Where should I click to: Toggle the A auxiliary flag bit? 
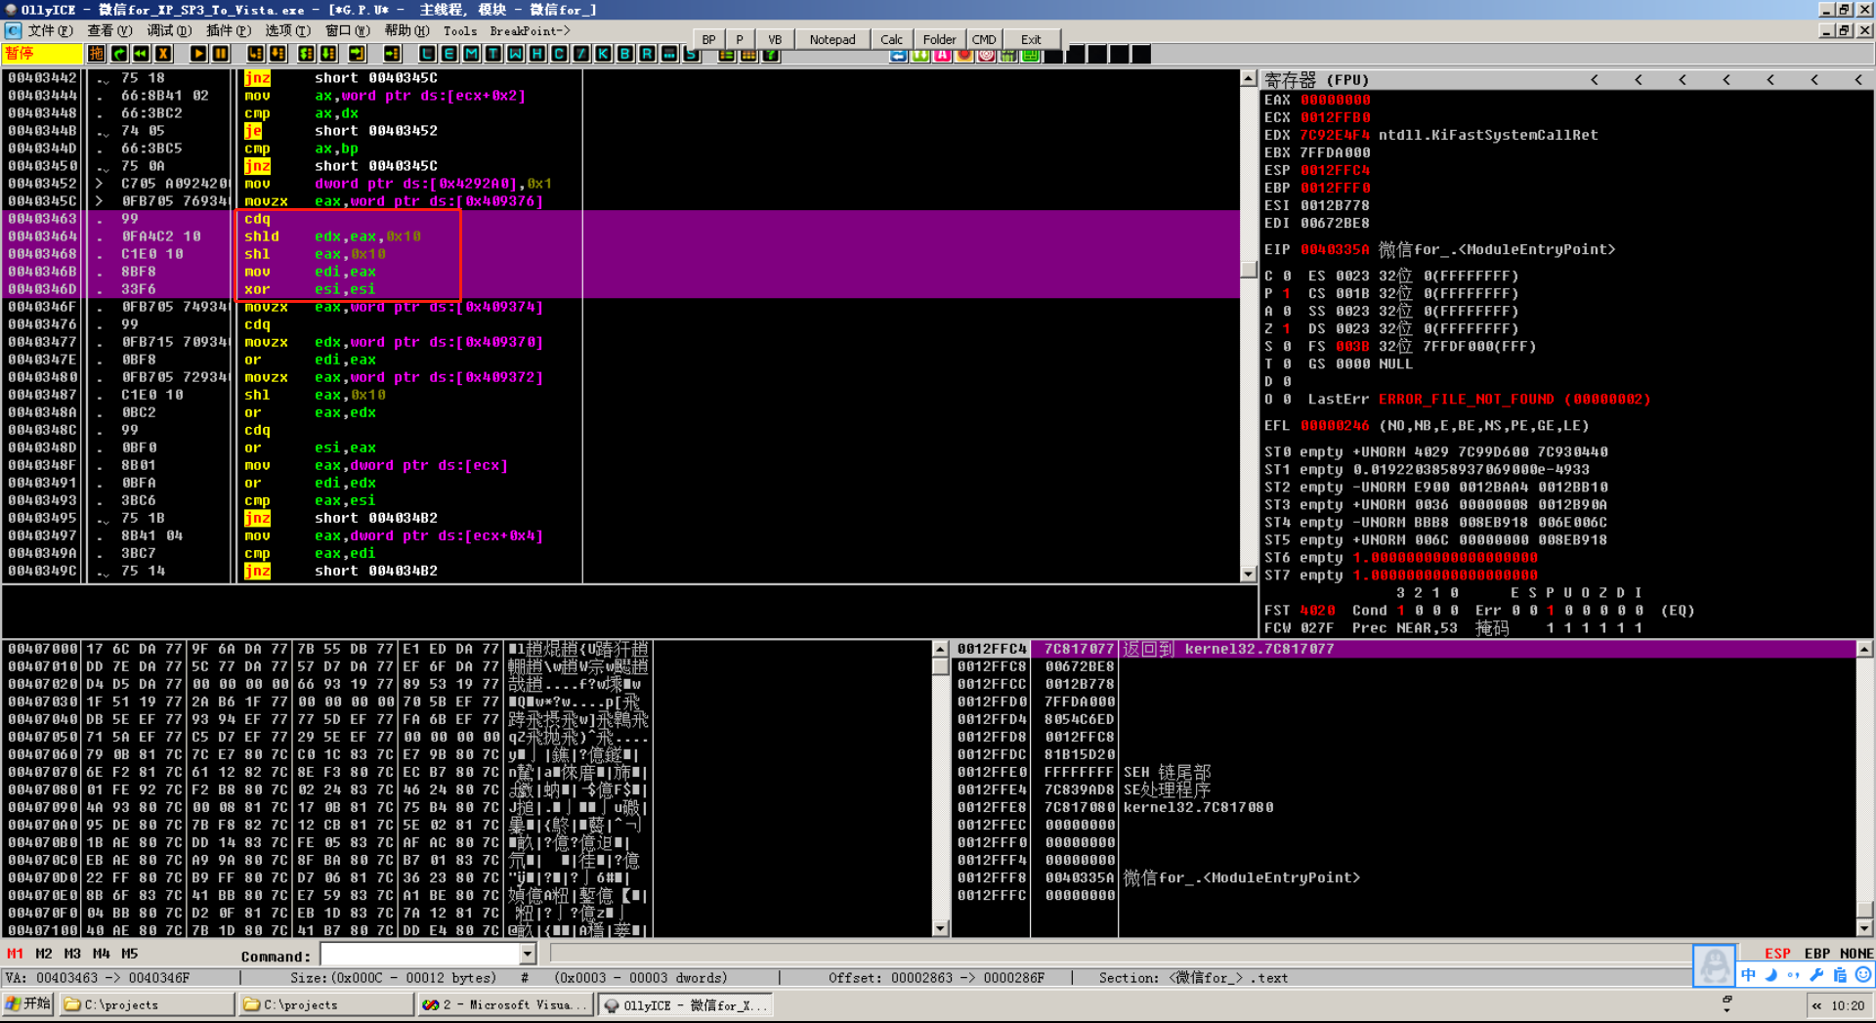1287,312
